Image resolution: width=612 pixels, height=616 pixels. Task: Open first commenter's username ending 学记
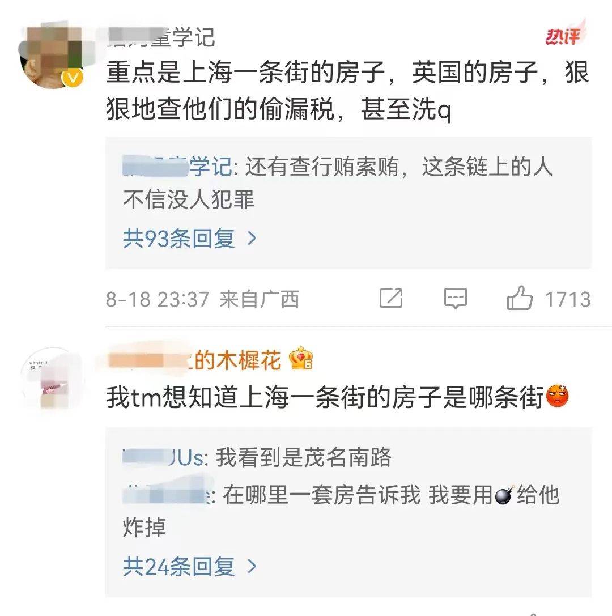(x=161, y=38)
